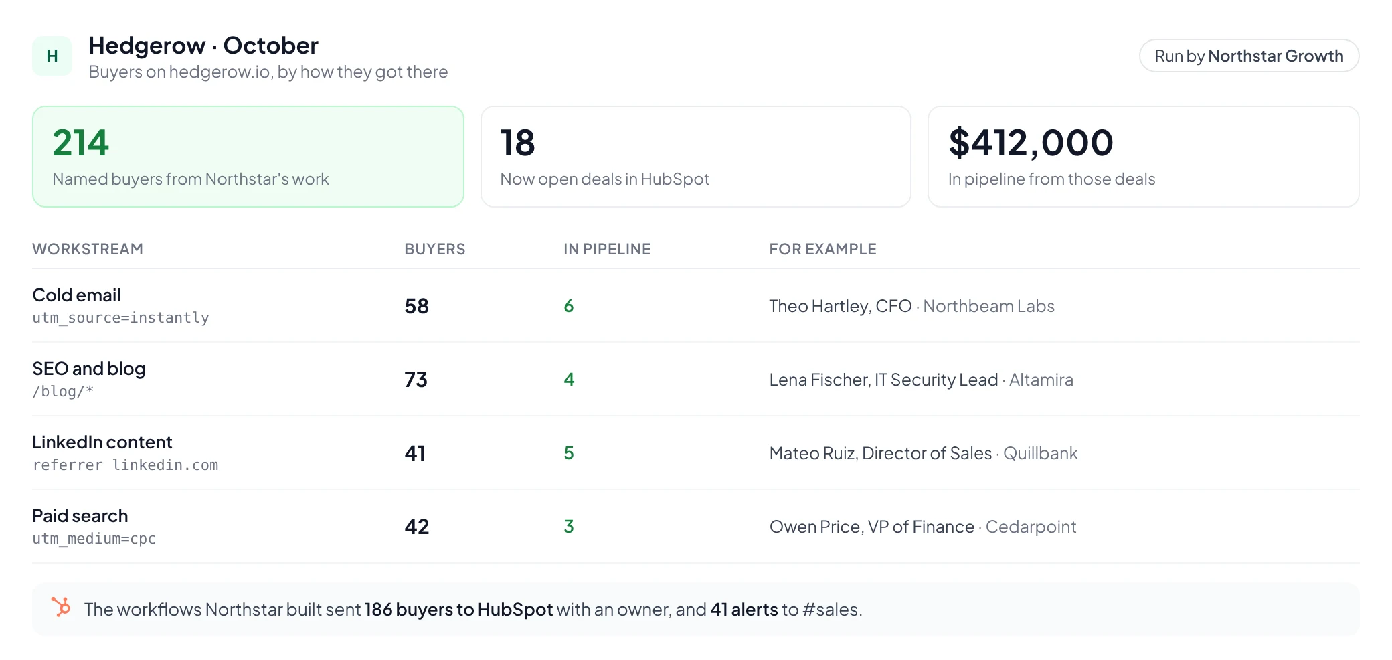Click the Altamira company name
1392x660 pixels.
(x=1041, y=380)
